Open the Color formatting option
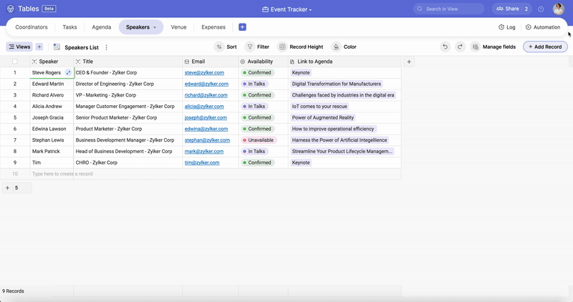 tap(344, 47)
